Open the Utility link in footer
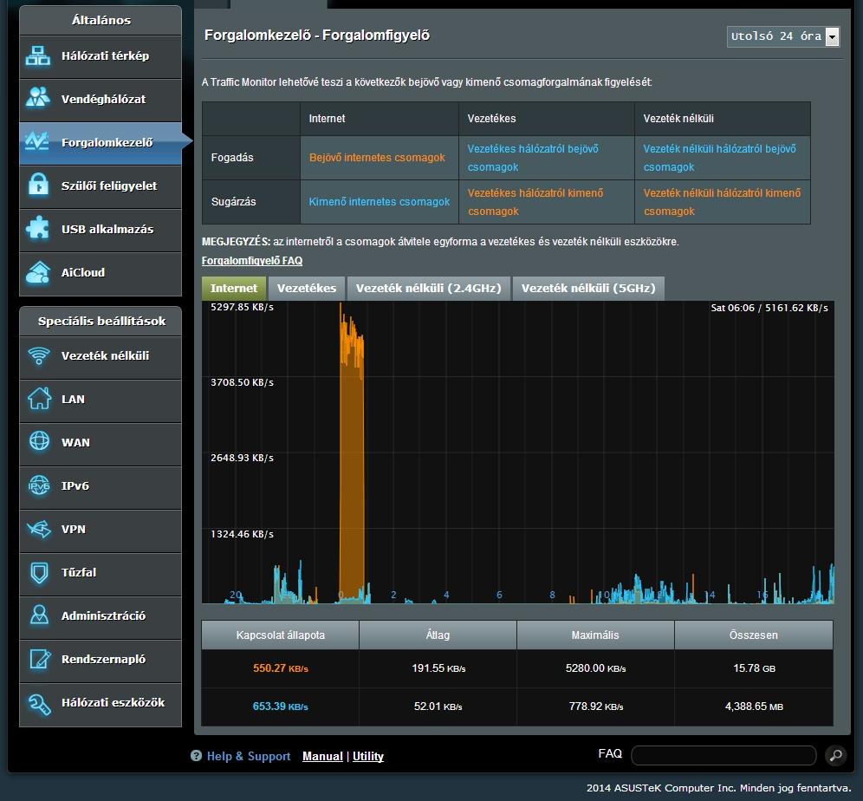Viewport: 863px width, 801px height. coord(368,756)
